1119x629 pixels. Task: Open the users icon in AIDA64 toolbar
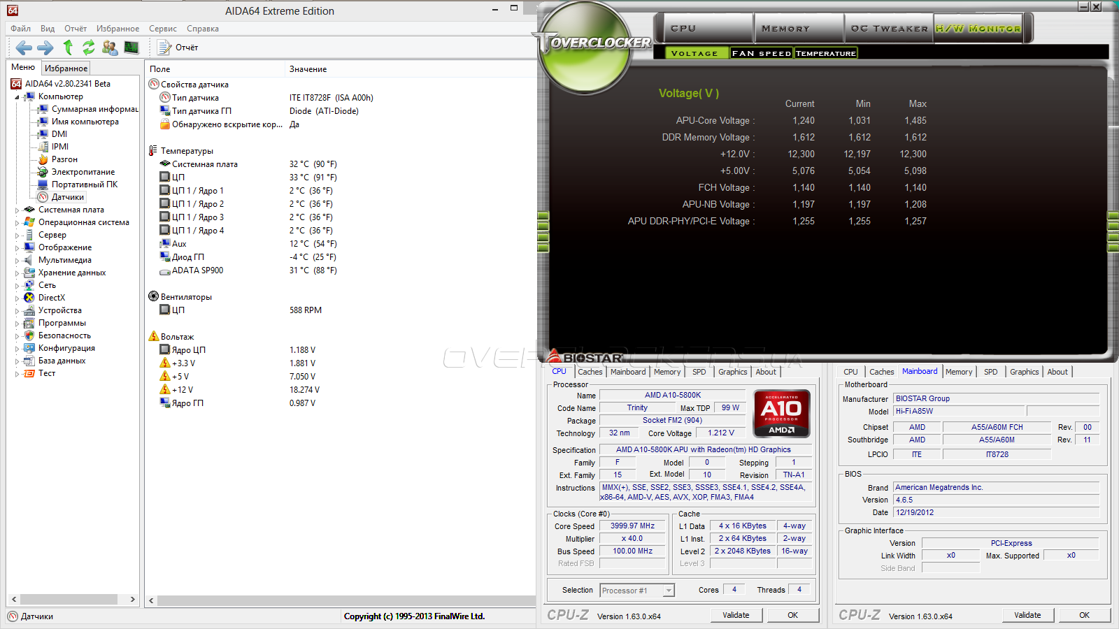pyautogui.click(x=110, y=48)
